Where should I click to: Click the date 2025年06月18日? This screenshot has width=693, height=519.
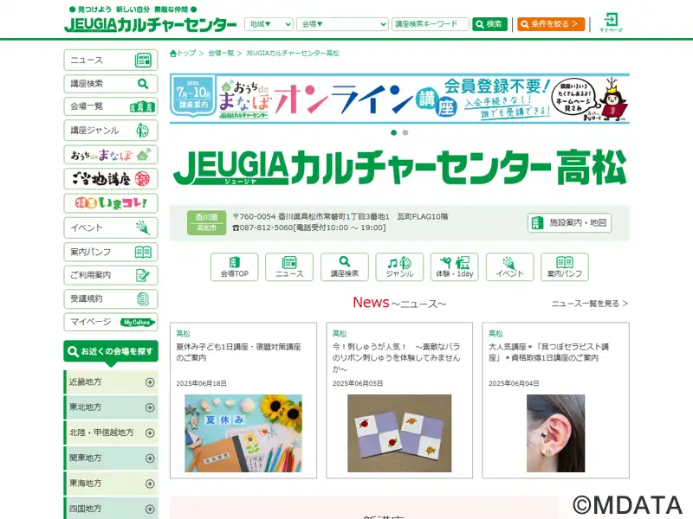[x=202, y=383]
